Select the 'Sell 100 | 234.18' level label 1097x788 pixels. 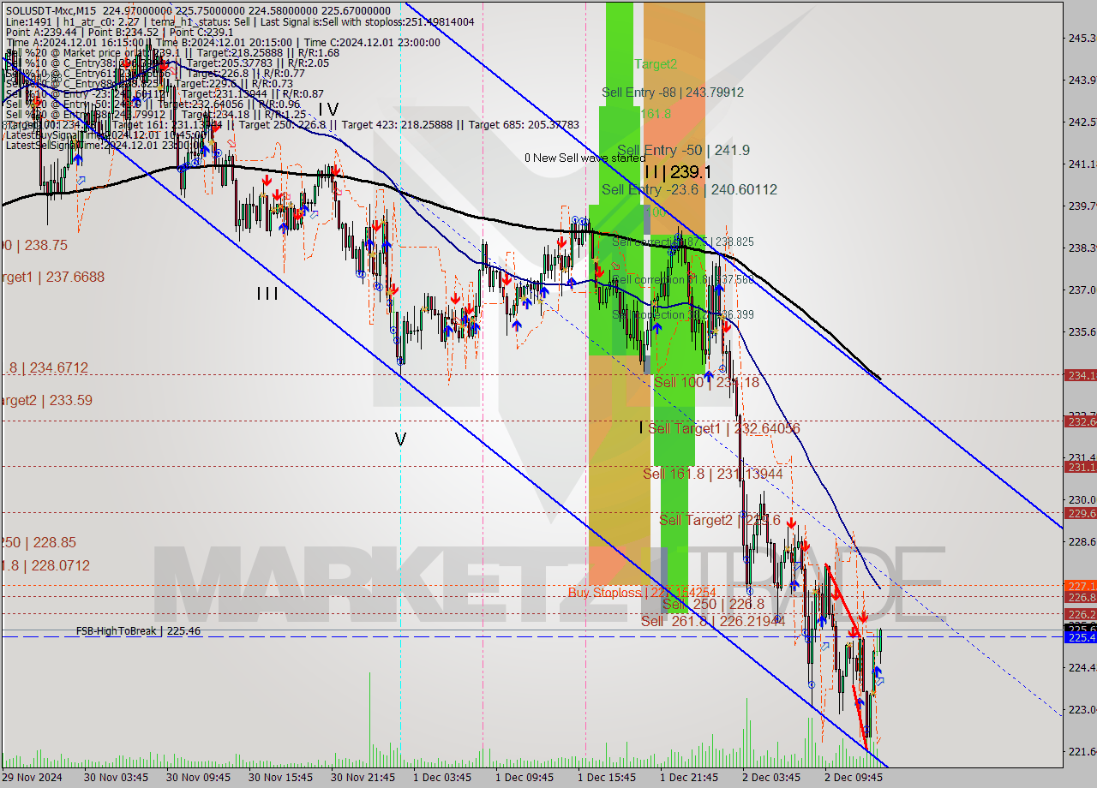tap(706, 382)
